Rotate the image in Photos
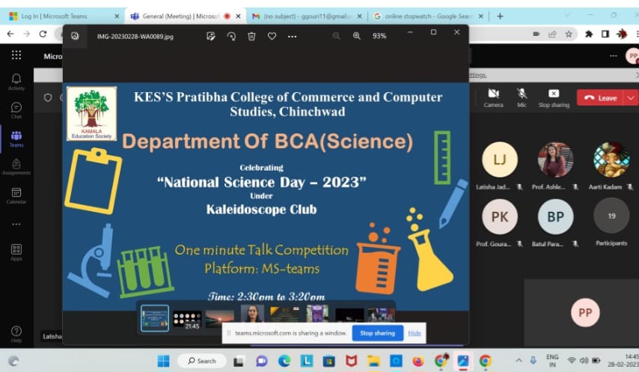 pyautogui.click(x=231, y=36)
